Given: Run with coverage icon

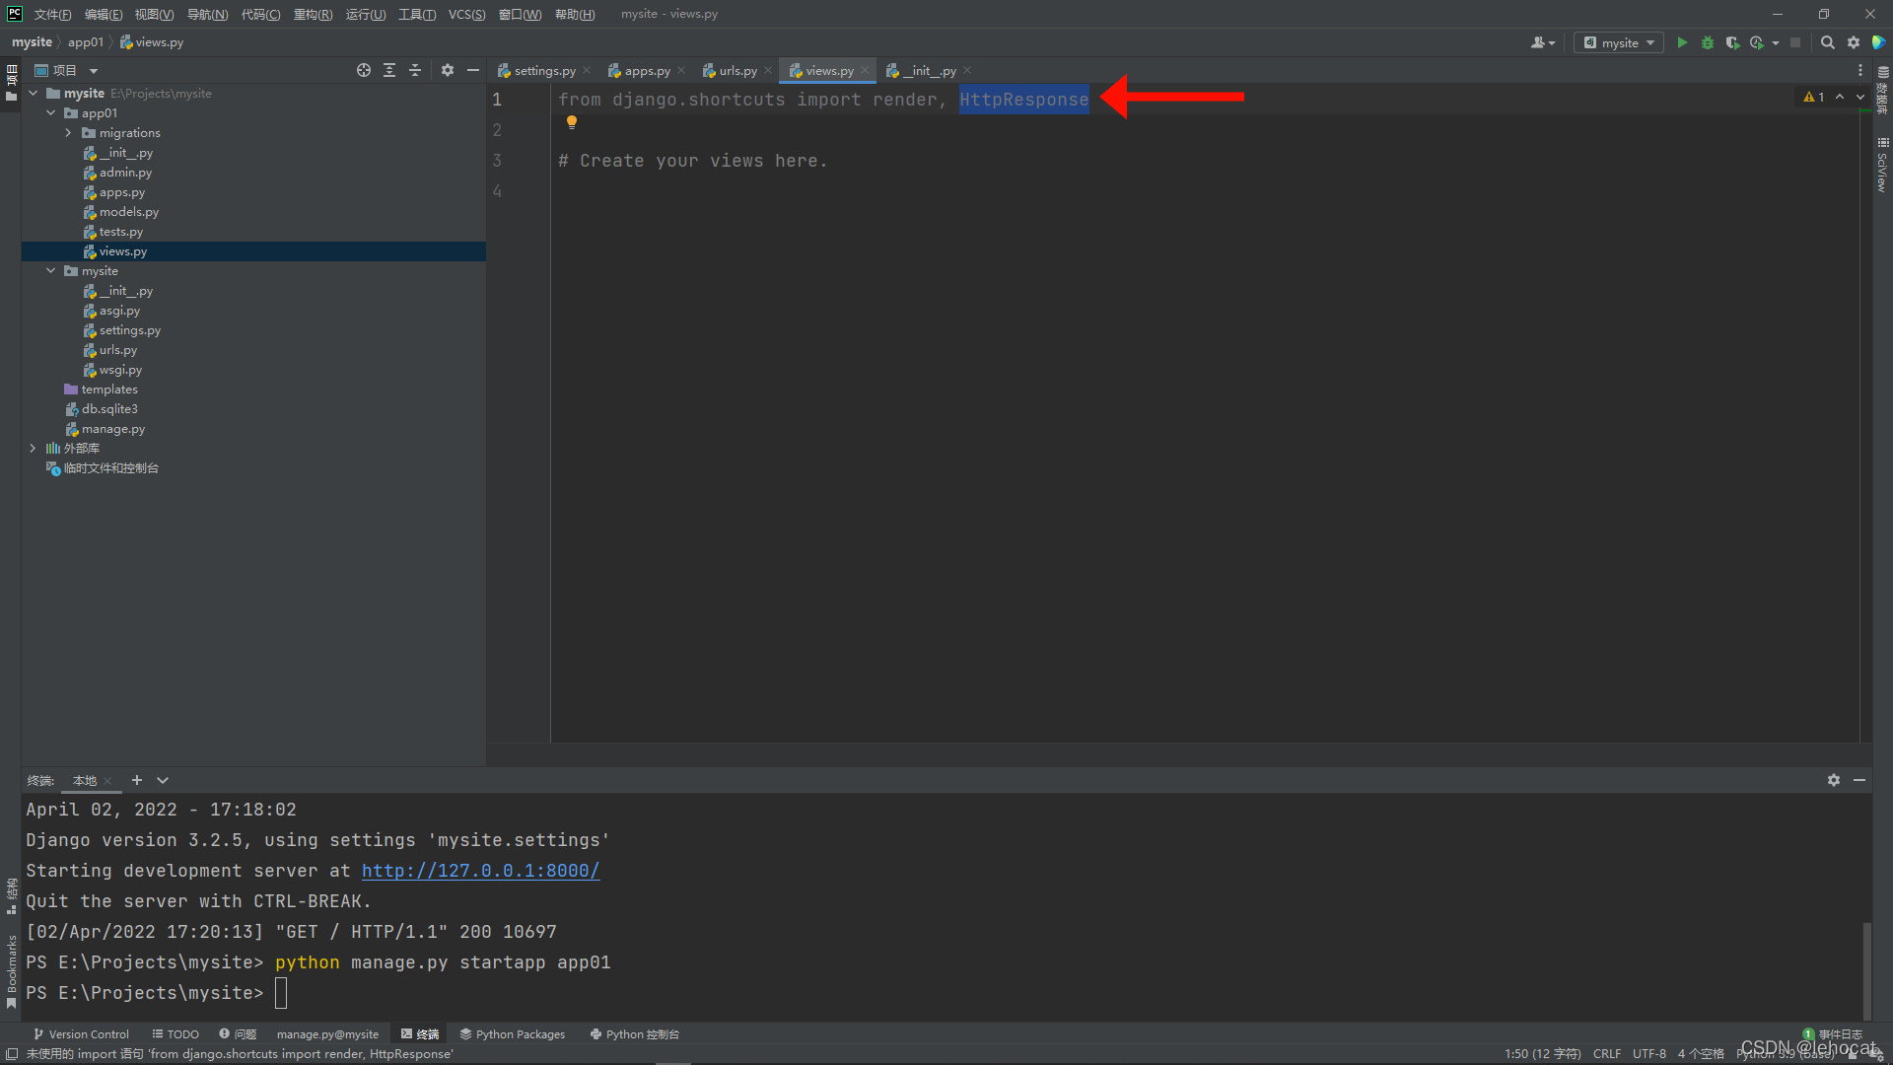Looking at the screenshot, I should click(x=1732, y=42).
